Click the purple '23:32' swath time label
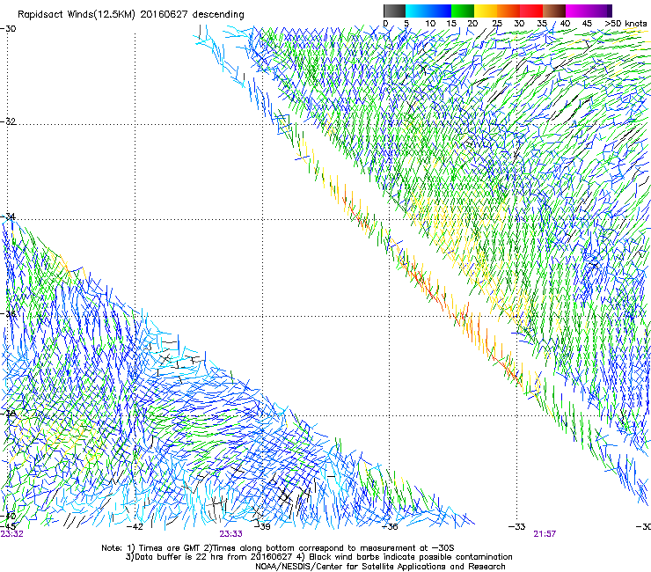The image size is (651, 572). 11,534
